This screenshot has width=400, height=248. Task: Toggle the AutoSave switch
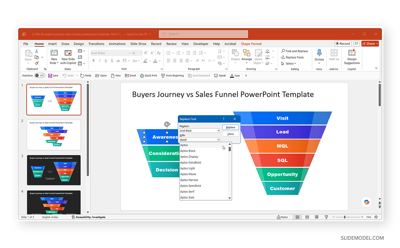point(40,75)
